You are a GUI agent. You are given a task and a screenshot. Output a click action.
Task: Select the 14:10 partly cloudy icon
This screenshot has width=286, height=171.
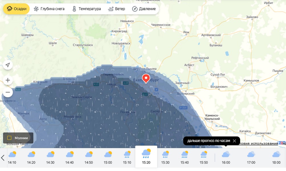click(12, 155)
